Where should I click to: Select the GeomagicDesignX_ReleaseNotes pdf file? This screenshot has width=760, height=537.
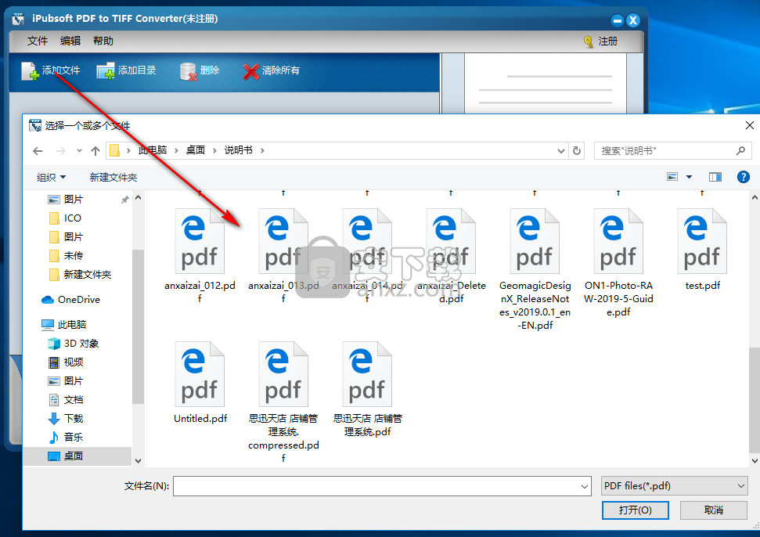[x=535, y=241]
